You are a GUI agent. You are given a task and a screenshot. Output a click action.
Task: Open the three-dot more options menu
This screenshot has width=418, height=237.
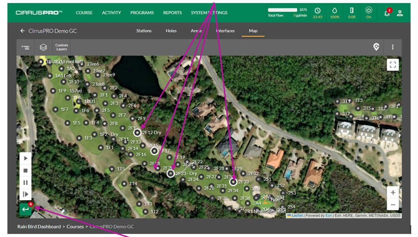coord(393,47)
